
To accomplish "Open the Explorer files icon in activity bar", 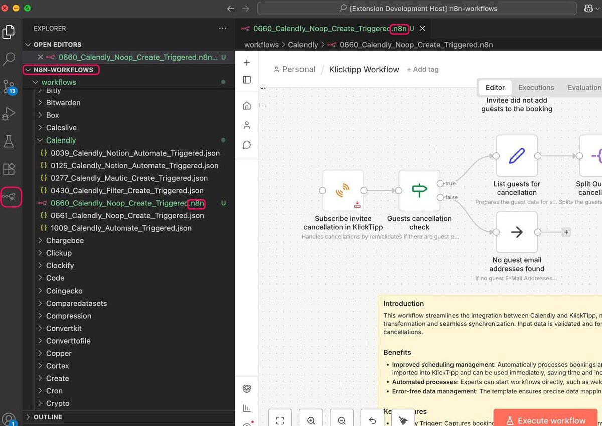I will tap(9, 32).
